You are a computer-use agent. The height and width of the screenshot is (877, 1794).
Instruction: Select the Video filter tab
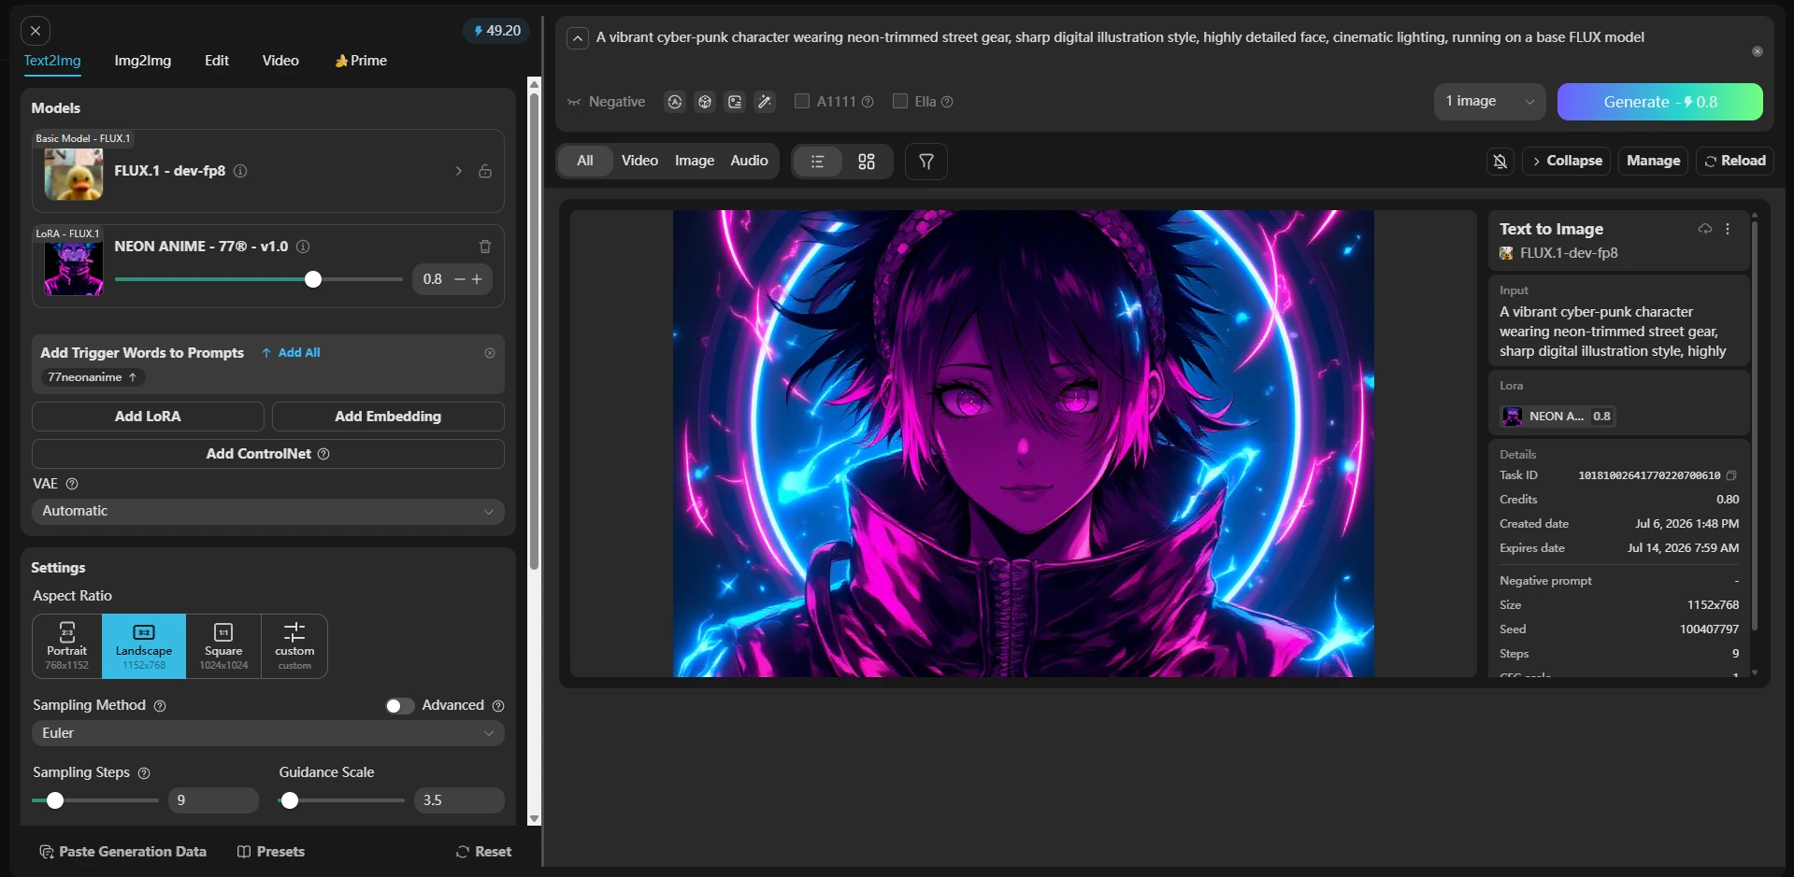[639, 161]
